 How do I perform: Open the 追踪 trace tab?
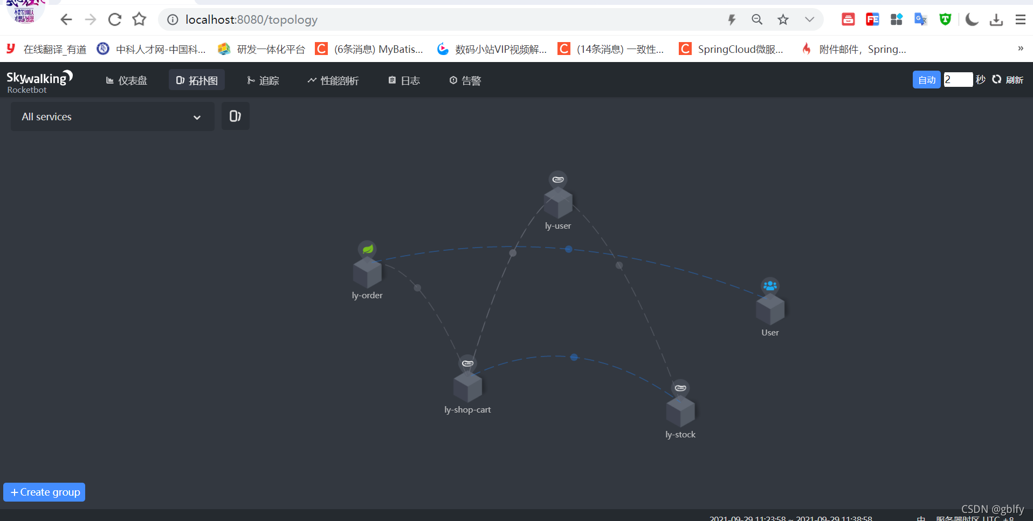click(x=263, y=80)
